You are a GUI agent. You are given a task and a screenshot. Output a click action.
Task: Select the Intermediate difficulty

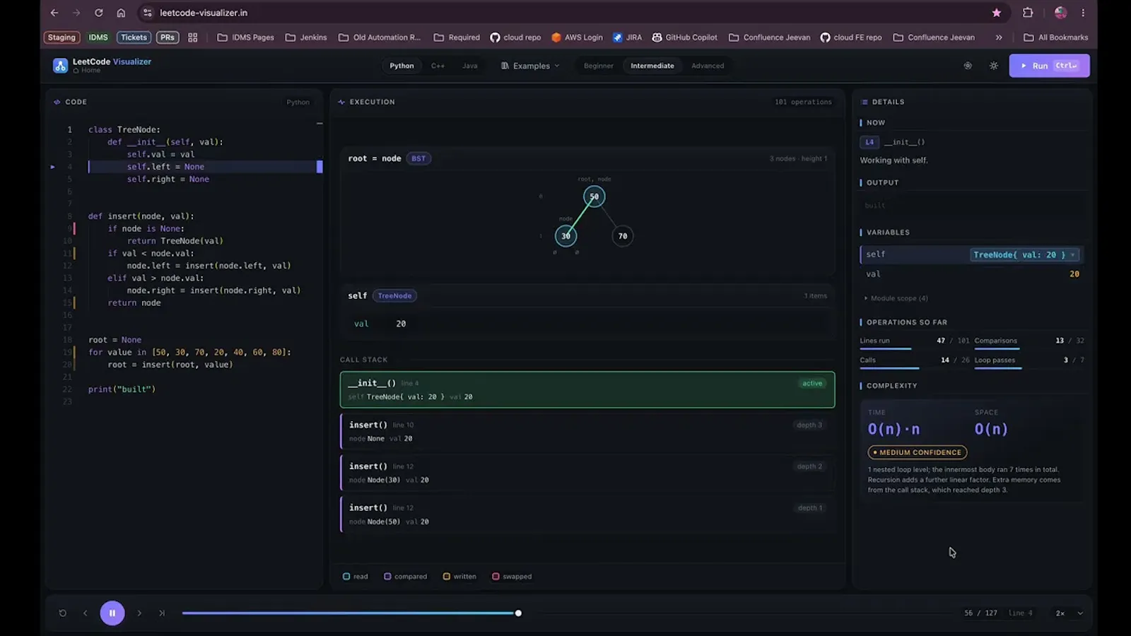coord(652,66)
